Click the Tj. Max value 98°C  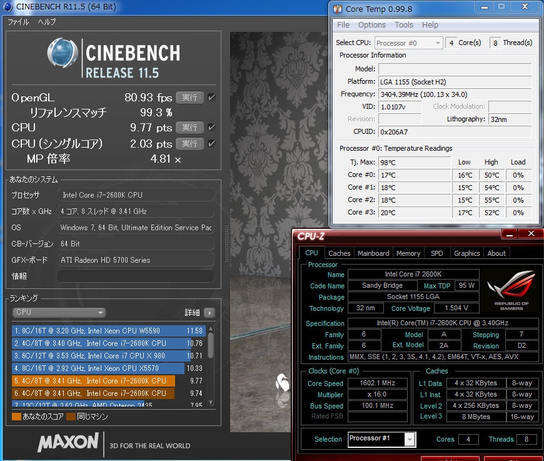(415, 163)
